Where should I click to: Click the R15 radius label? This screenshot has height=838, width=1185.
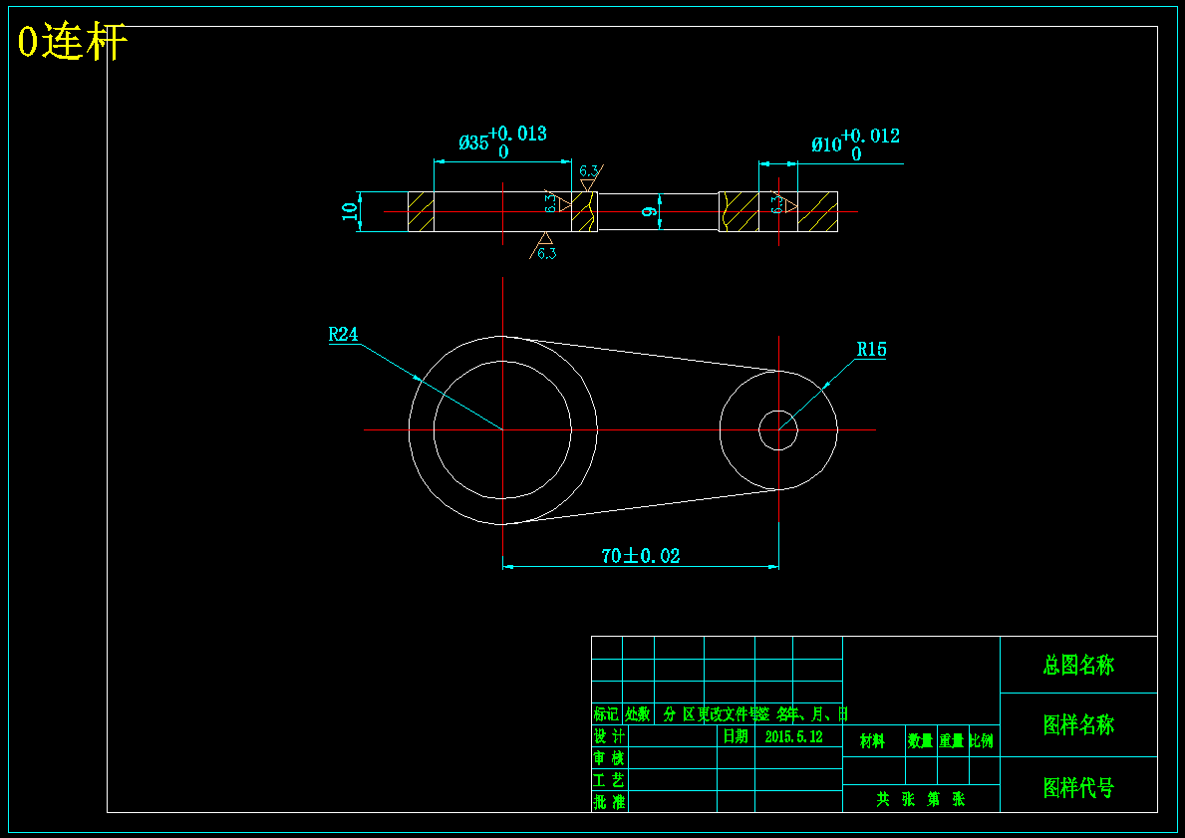point(871,349)
